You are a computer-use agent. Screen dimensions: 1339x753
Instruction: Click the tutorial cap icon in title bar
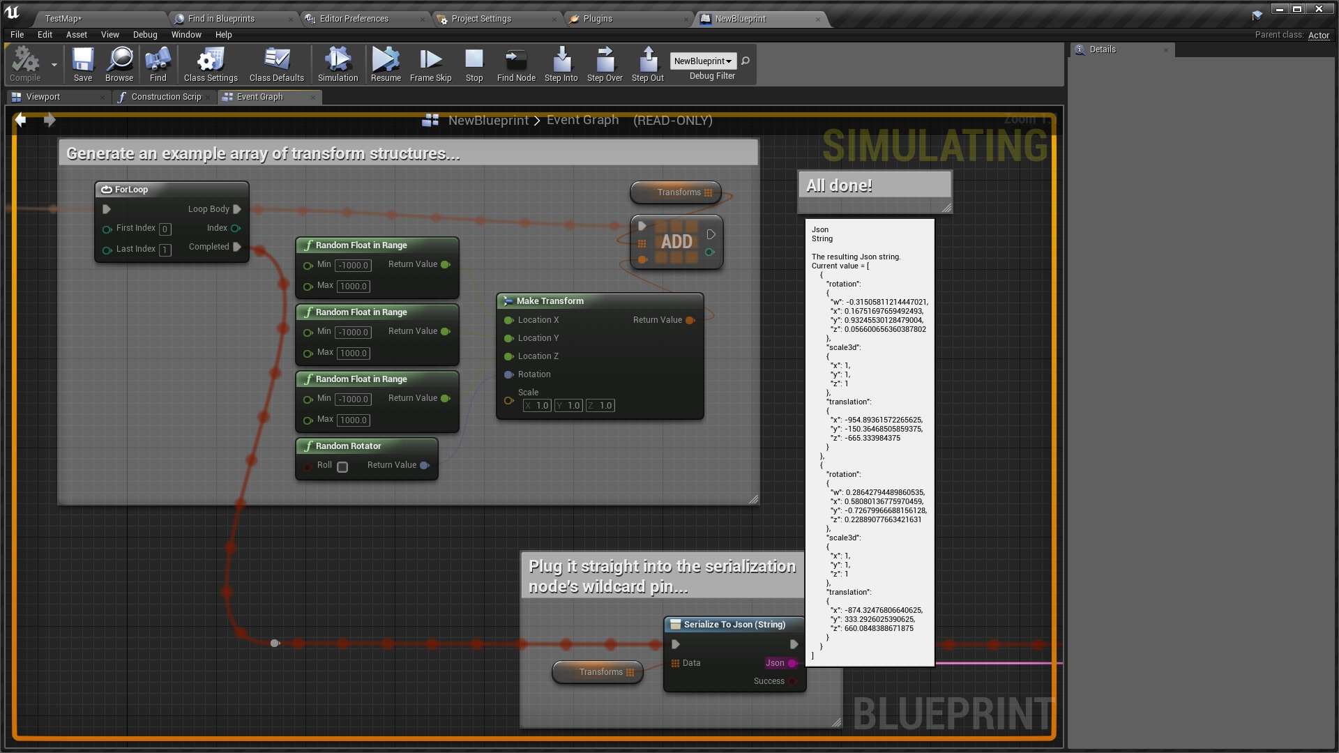pyautogui.click(x=1257, y=15)
